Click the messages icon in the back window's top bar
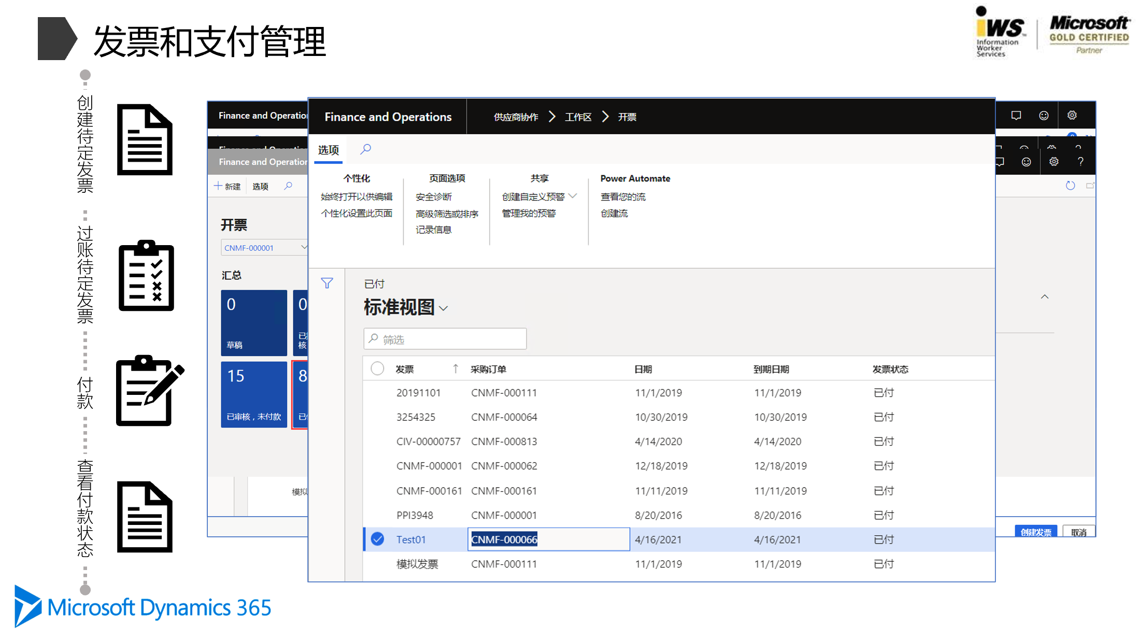 (1016, 116)
